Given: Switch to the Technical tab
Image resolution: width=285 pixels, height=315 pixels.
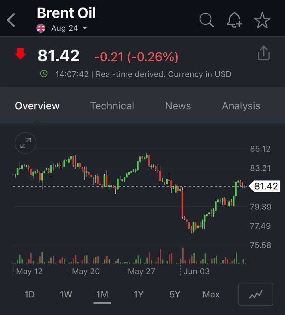Looking at the screenshot, I should tap(112, 106).
